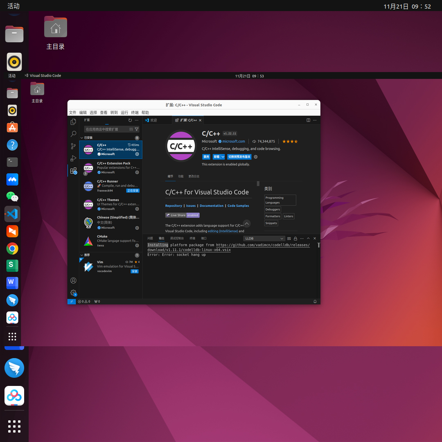Refresh the extensions list
The width and height of the screenshot is (442, 442).
pyautogui.click(x=130, y=120)
